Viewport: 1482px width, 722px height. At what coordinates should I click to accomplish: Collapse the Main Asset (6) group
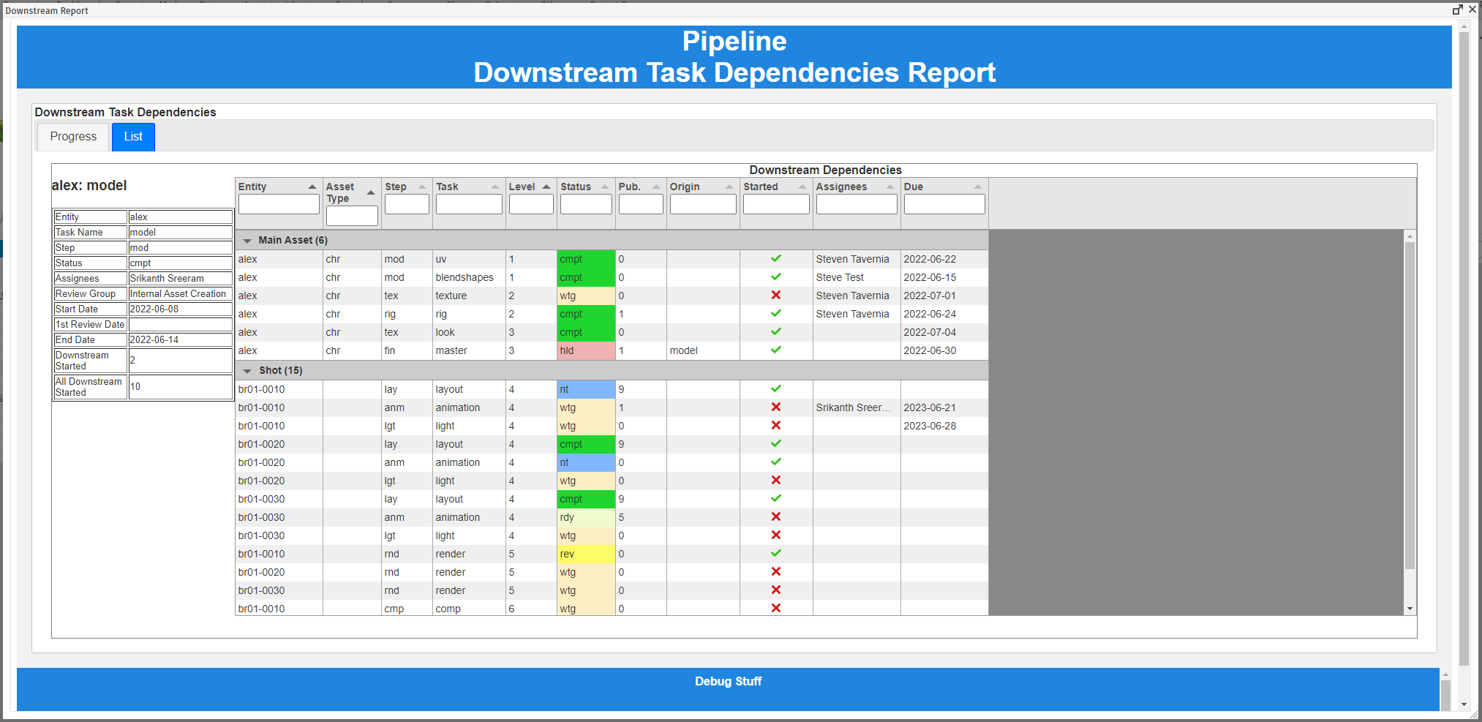tap(247, 240)
